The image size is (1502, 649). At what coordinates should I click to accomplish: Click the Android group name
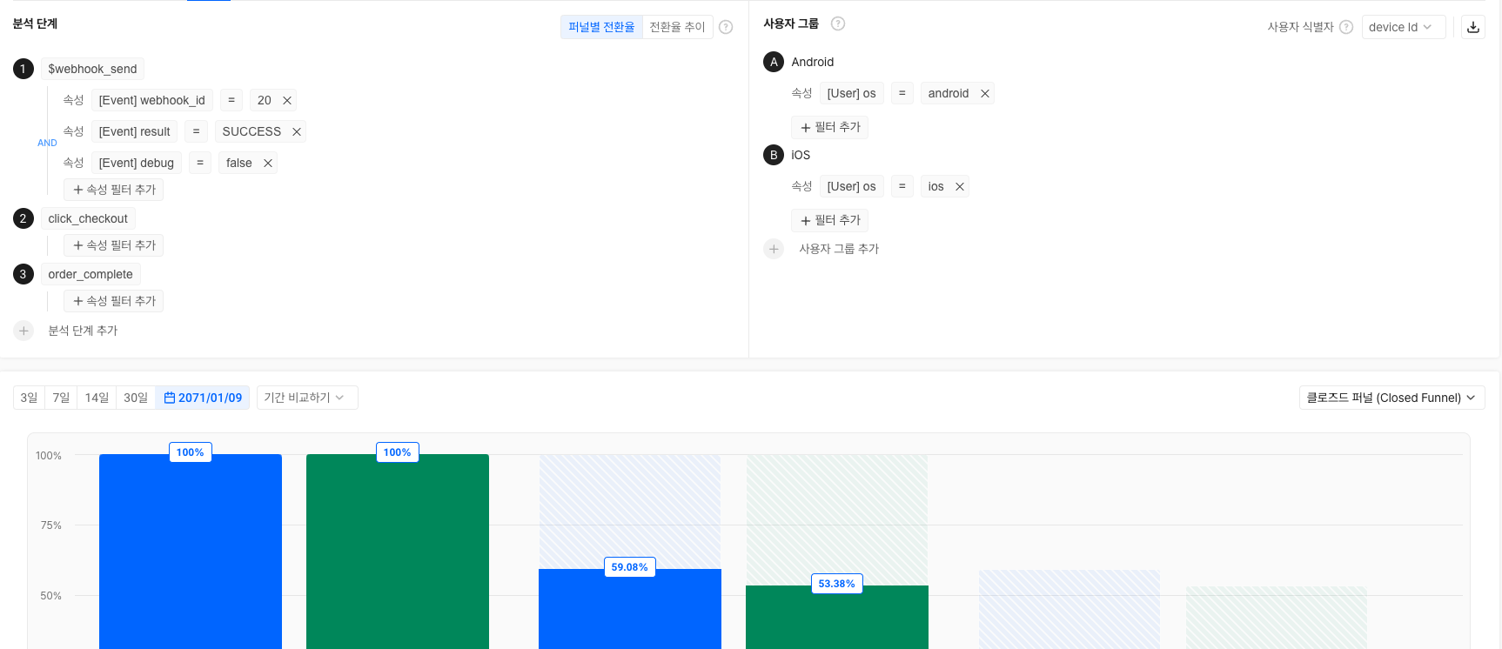pyautogui.click(x=813, y=62)
